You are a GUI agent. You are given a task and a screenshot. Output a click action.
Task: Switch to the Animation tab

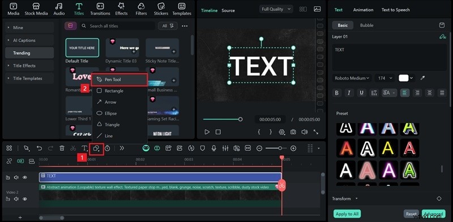[362, 10]
